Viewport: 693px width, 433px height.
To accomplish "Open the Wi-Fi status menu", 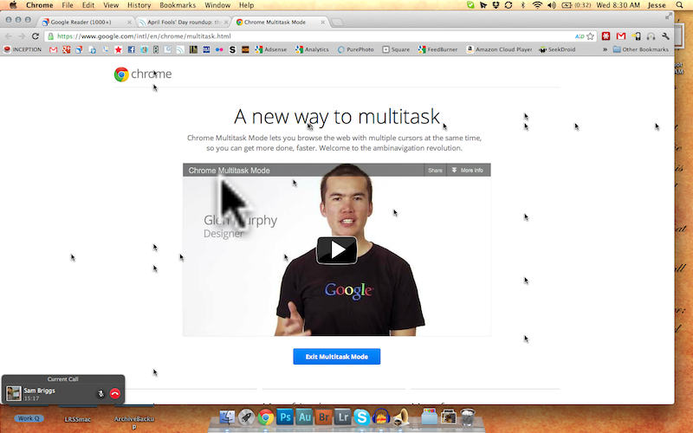I will (x=537, y=5).
